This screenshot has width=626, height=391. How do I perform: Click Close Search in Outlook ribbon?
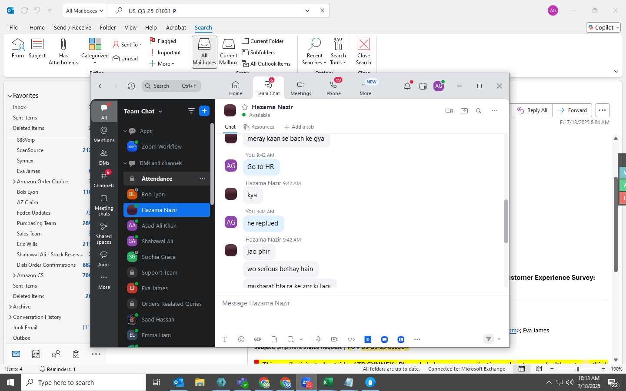363,51
